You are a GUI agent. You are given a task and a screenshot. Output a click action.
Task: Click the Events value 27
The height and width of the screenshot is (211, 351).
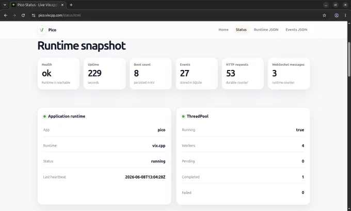pos(185,73)
